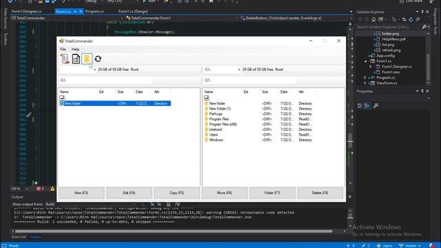Open the Help menu in TotalCommander
441x248 pixels.
point(75,49)
